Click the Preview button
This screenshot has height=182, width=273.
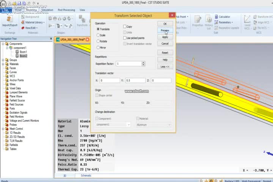click(165, 30)
